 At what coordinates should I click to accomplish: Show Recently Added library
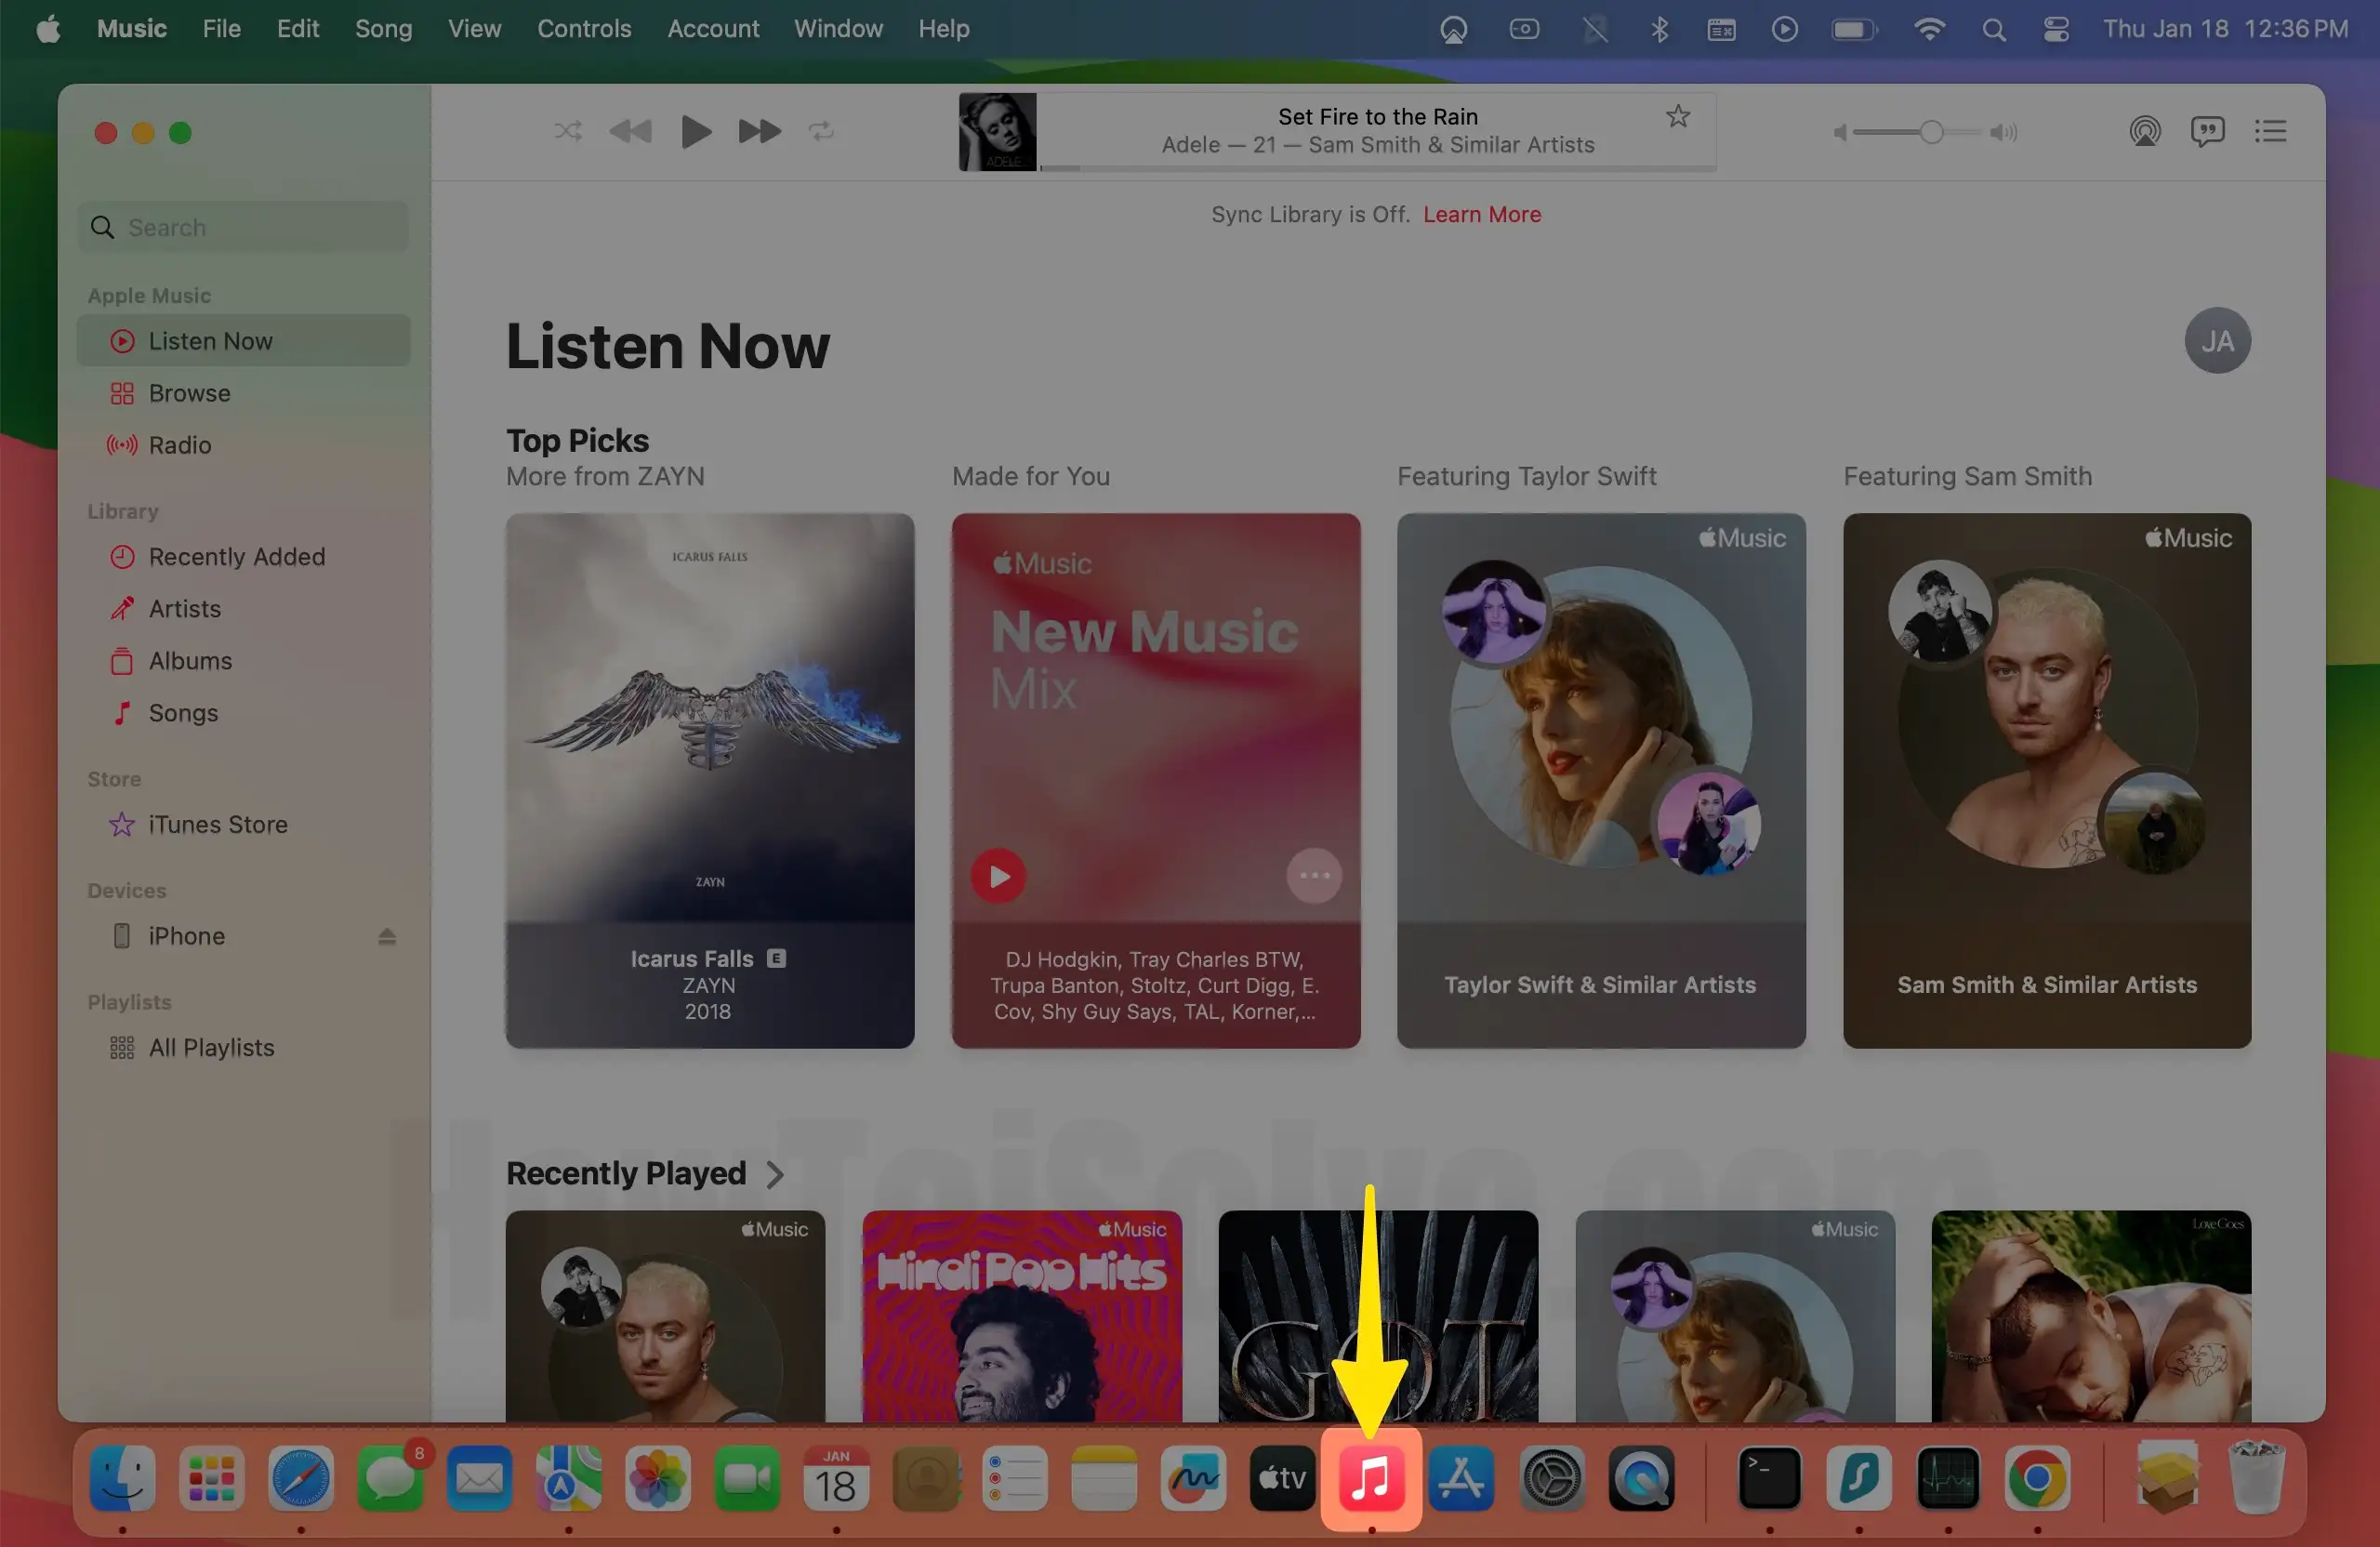[x=243, y=557]
